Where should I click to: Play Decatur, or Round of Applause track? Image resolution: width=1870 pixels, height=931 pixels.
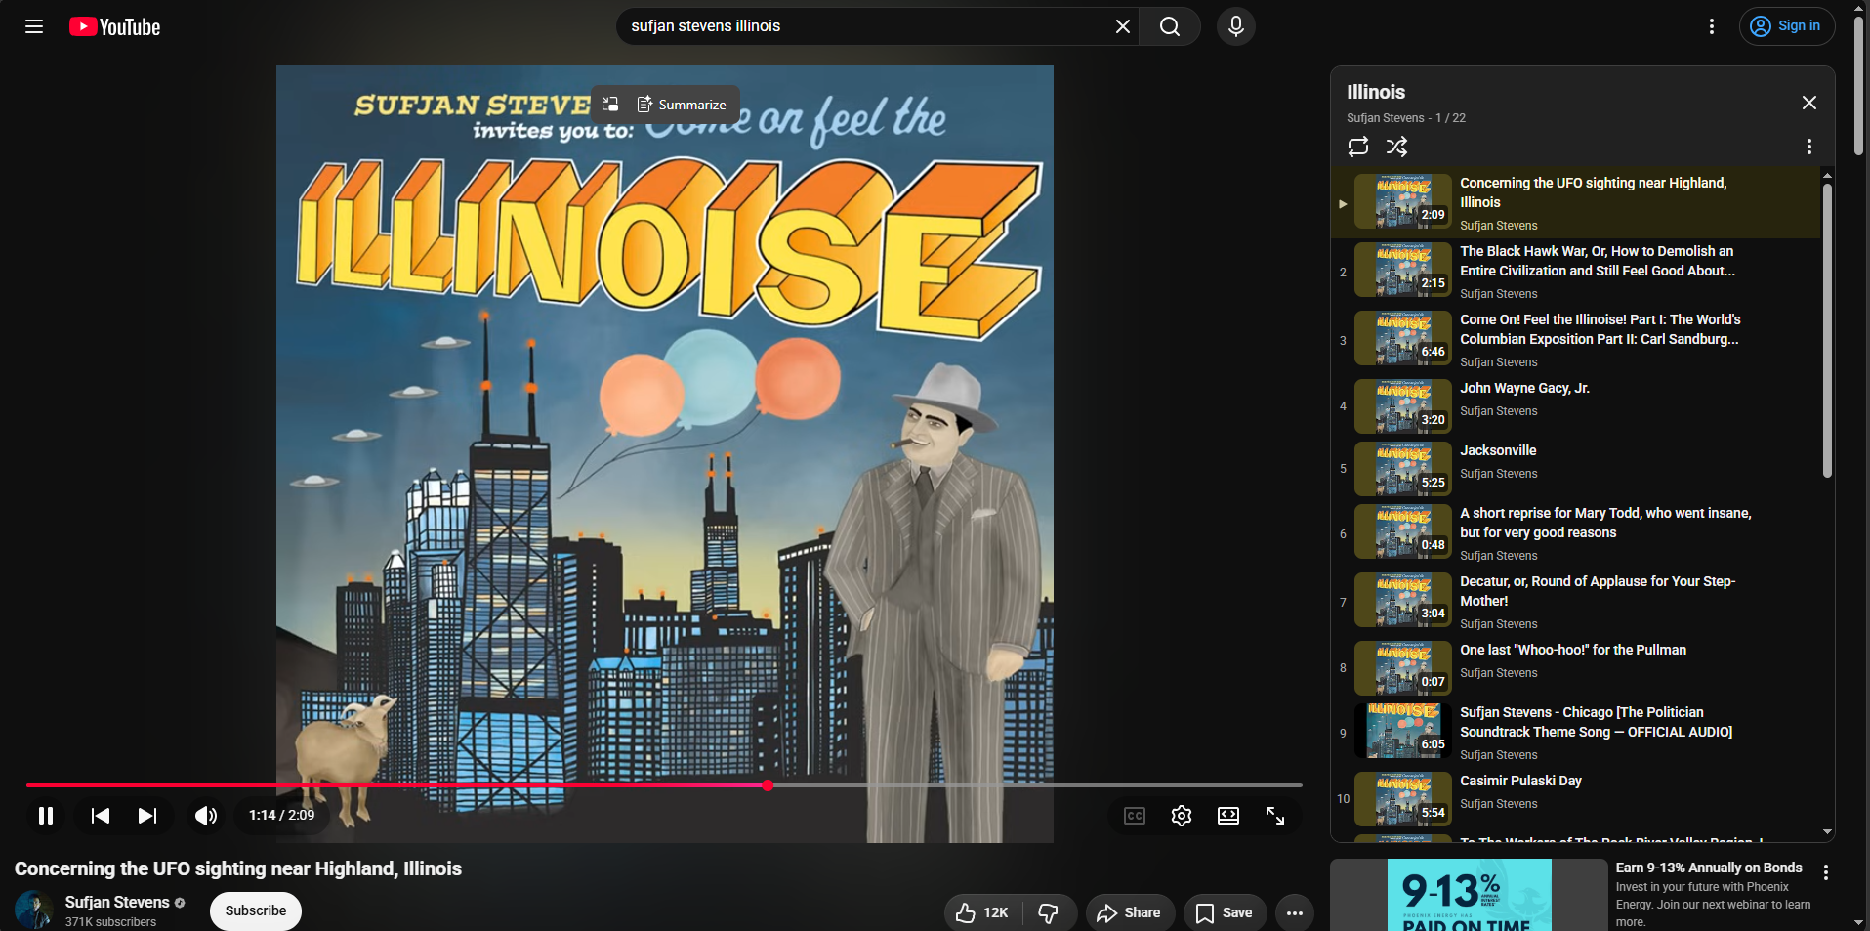click(x=1575, y=602)
